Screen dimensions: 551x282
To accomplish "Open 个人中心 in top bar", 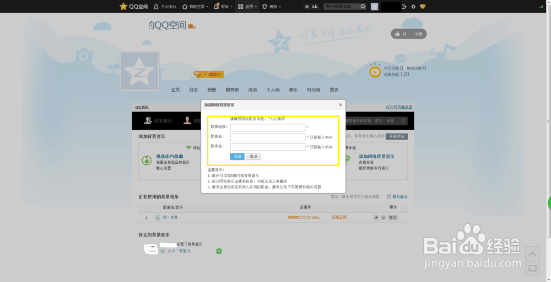I will click(165, 6).
